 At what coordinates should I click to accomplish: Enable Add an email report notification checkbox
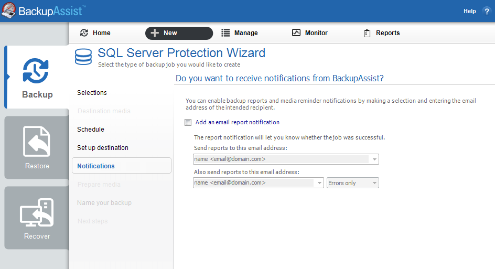[188, 123]
